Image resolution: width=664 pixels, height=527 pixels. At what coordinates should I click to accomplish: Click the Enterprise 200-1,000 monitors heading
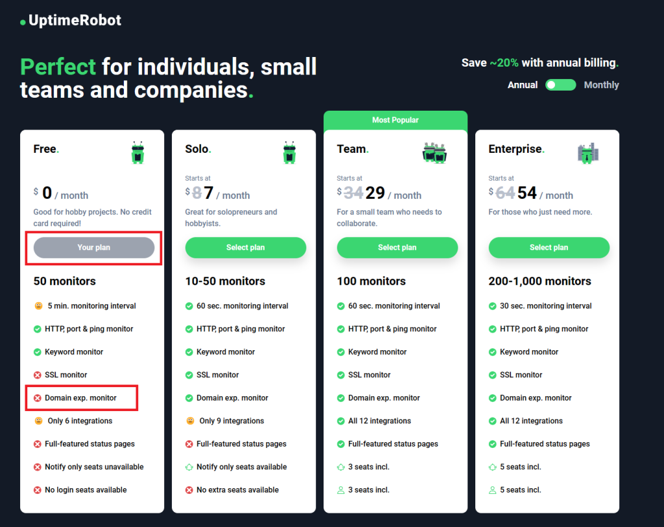539,281
